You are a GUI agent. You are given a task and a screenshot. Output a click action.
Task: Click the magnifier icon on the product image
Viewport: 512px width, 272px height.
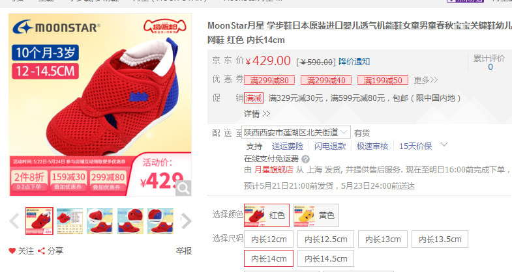[183, 188]
